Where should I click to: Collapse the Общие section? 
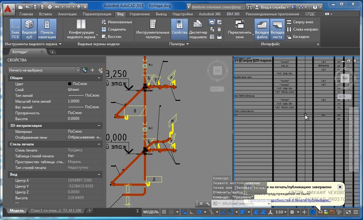point(99,78)
